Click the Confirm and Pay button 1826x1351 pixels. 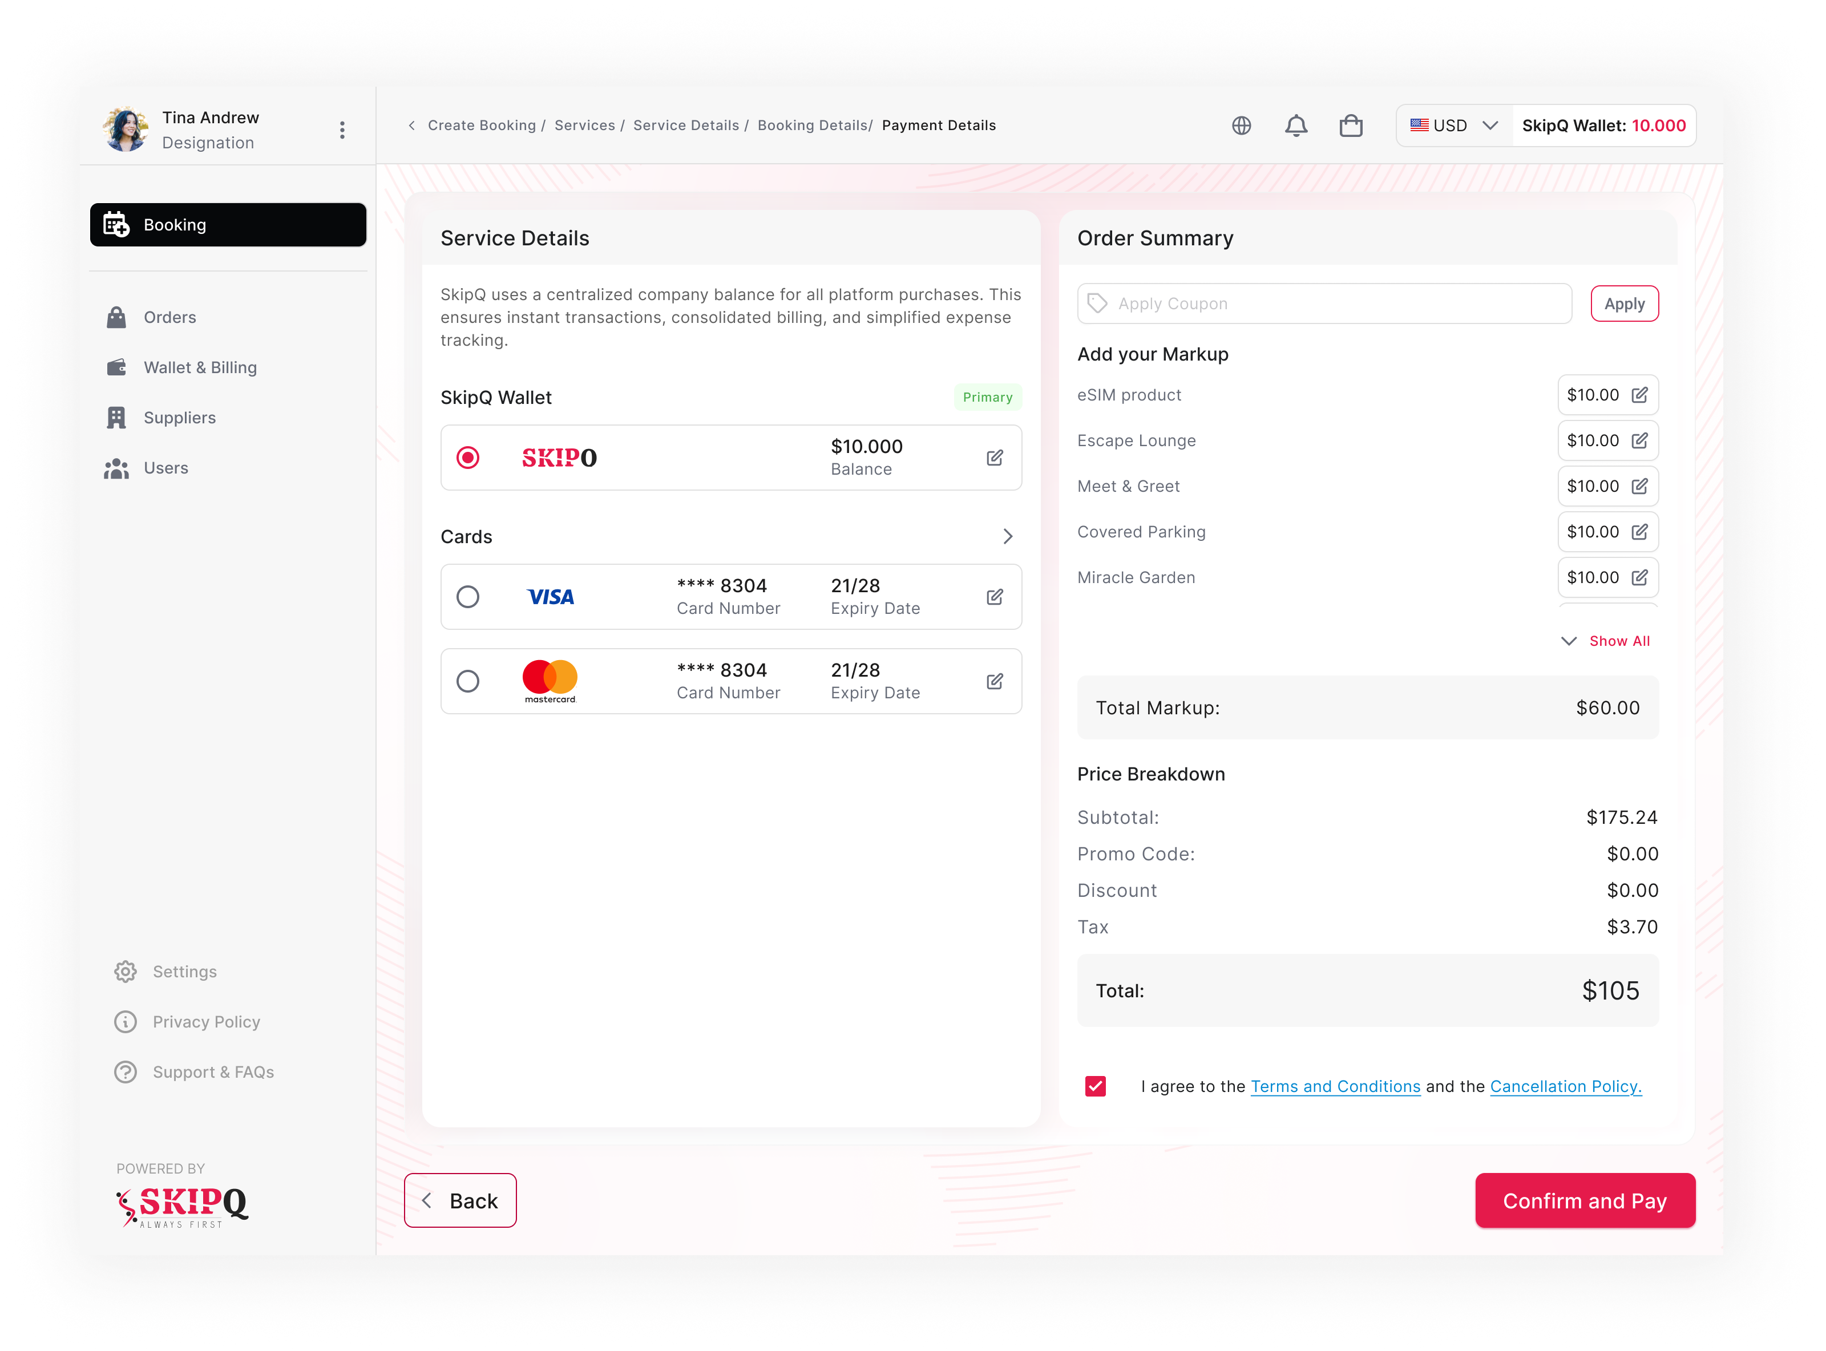(x=1585, y=1200)
